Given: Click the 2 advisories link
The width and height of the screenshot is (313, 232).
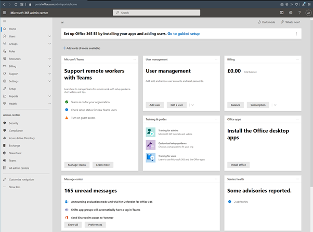Looking at the screenshot, I should coord(241,202).
